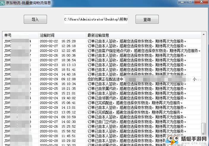
Task: Select the row dated 2020-02-26 16:00:36
Action: [102, 55]
